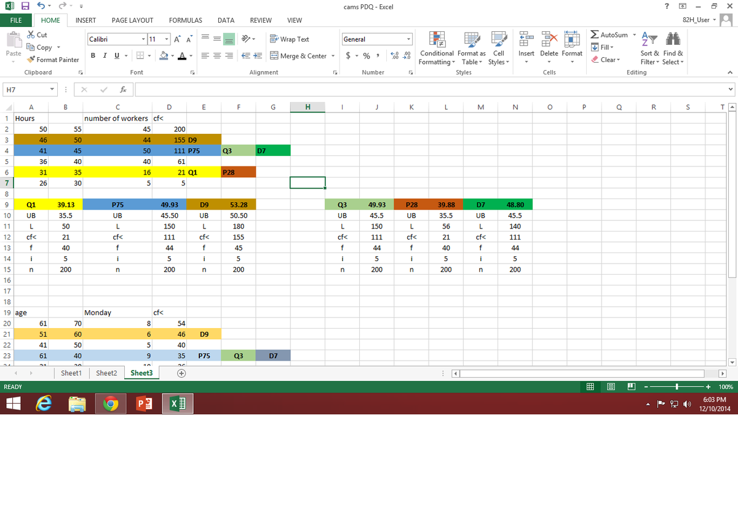738x505 pixels.
Task: Open the Sort & Filter menu
Action: point(651,48)
